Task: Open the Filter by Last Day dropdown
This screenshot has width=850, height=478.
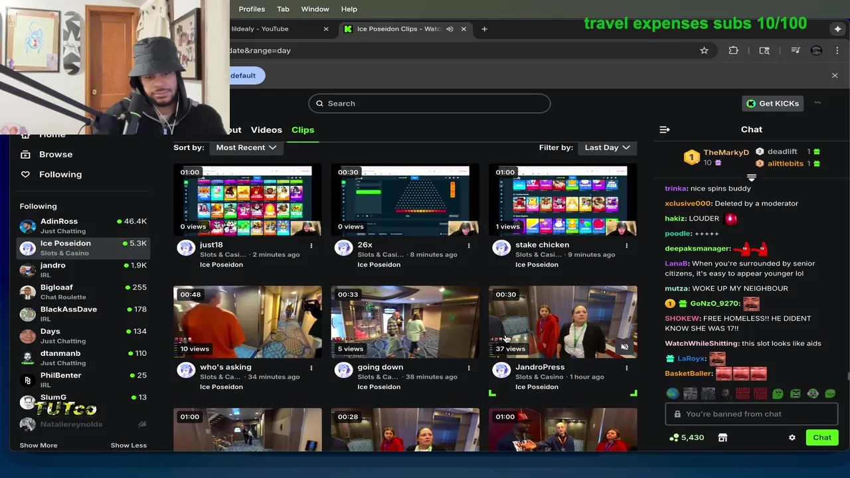Action: point(607,147)
